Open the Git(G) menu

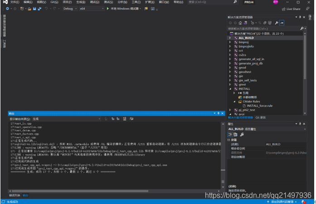pyautogui.click(x=54, y=2)
